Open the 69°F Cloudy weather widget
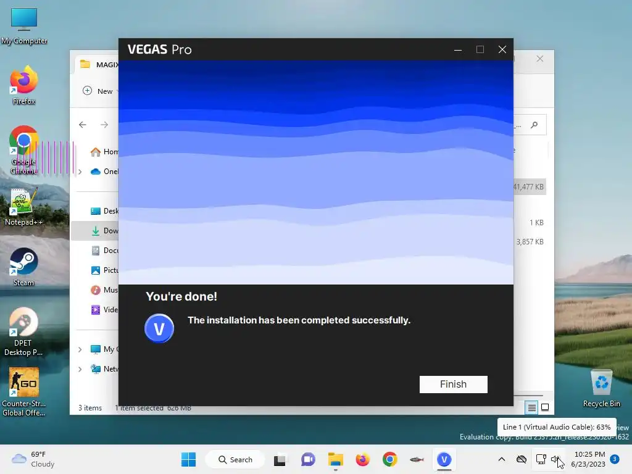 (33, 459)
